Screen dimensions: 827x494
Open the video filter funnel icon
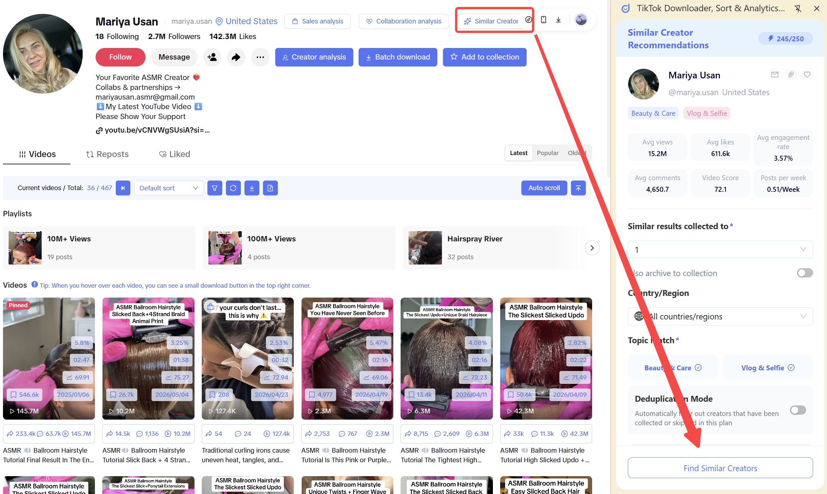pos(215,188)
